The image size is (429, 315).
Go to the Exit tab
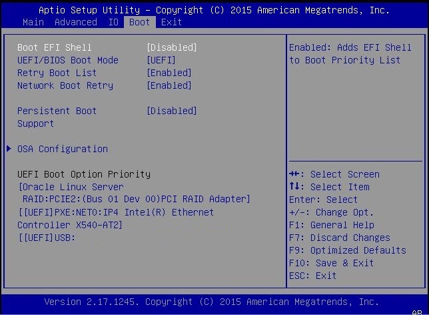coord(171,22)
